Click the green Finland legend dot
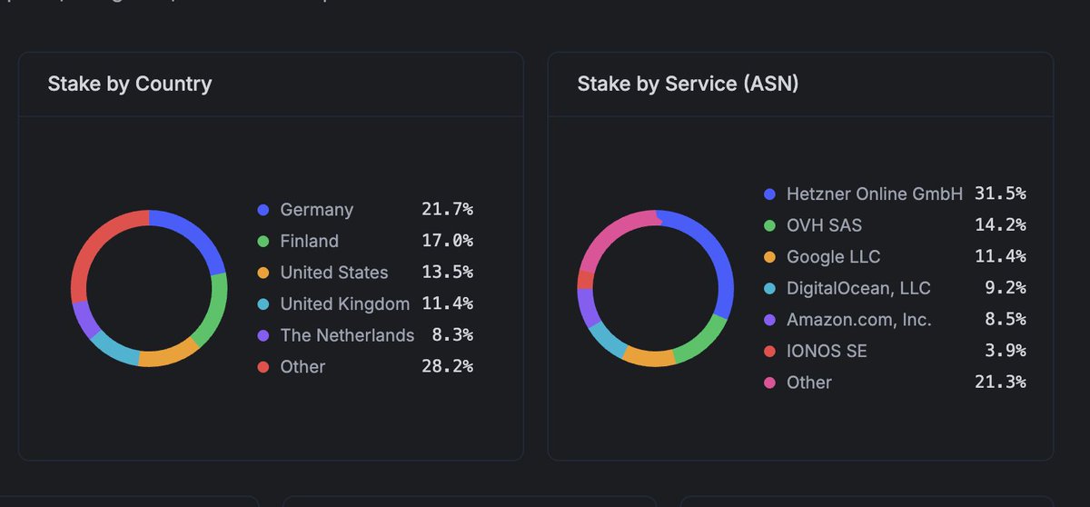The image size is (1090, 507). (263, 242)
